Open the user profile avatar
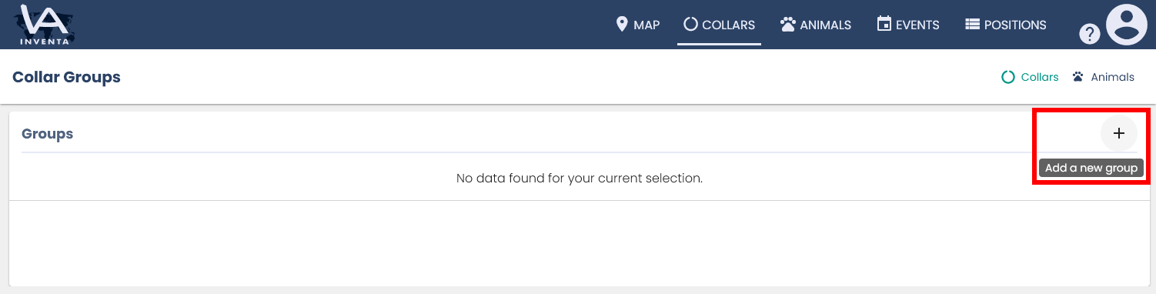Image resolution: width=1156 pixels, height=294 pixels. click(1127, 25)
